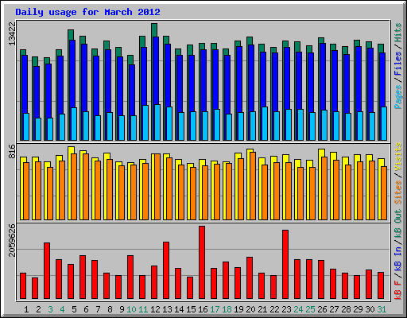
Task: Select the red kB bar for day 3
Action: [x=47, y=271]
